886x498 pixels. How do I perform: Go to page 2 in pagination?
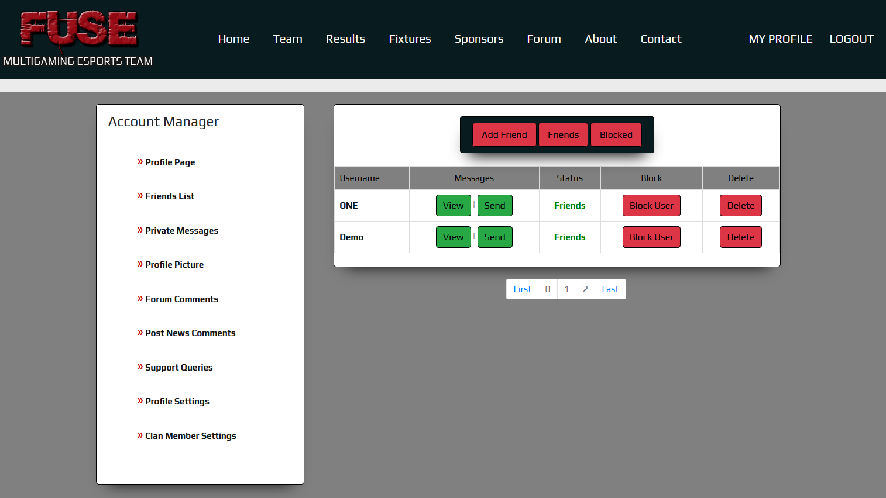585,289
